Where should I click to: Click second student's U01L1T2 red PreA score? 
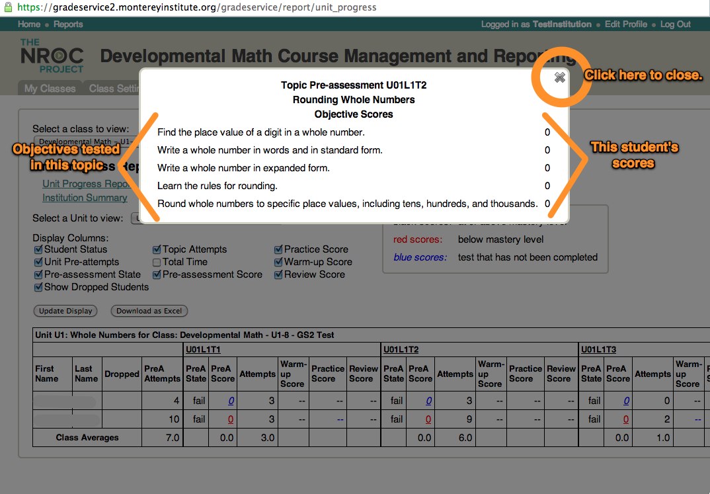[428, 419]
